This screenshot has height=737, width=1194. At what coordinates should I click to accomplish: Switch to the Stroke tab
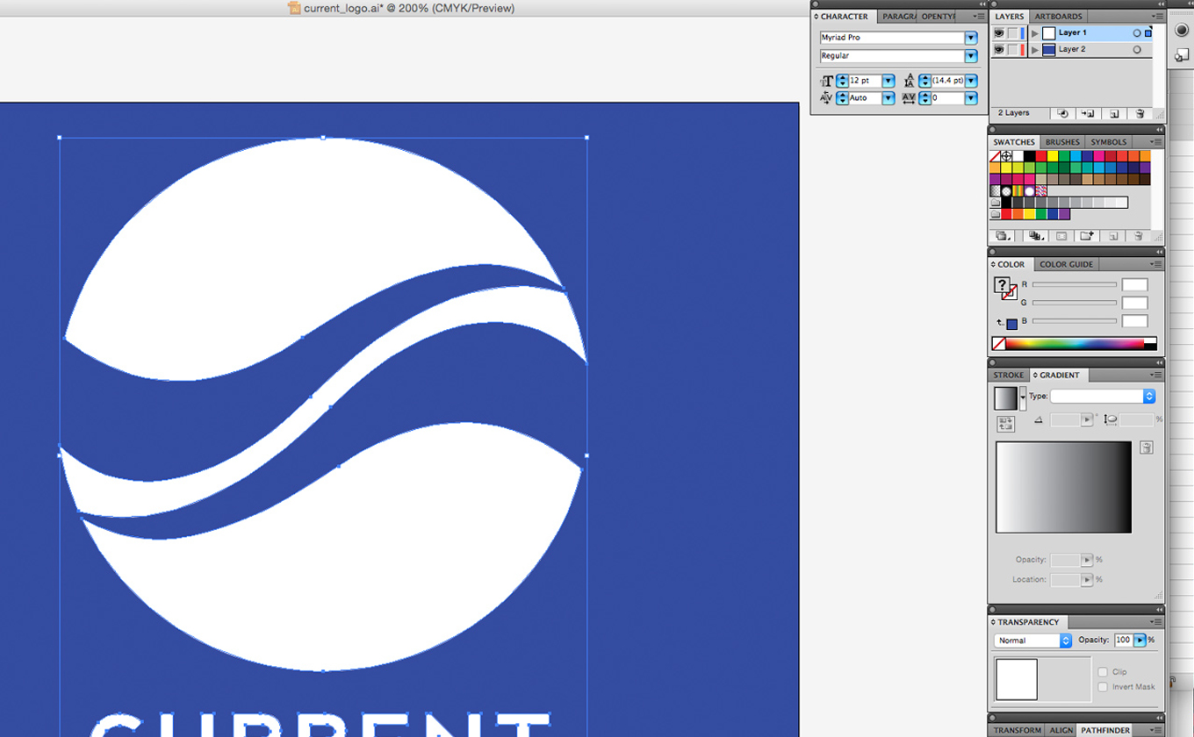[1008, 376]
